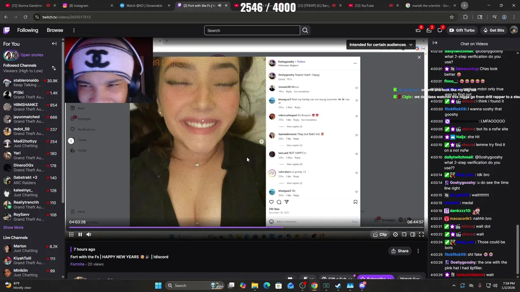
Task: Click the Gift Turbo button
Action: point(462,30)
